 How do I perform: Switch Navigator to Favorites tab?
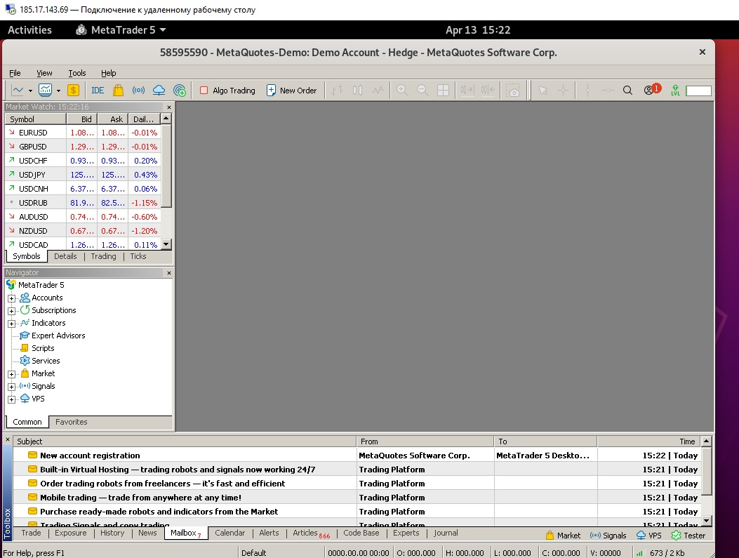pyautogui.click(x=71, y=422)
